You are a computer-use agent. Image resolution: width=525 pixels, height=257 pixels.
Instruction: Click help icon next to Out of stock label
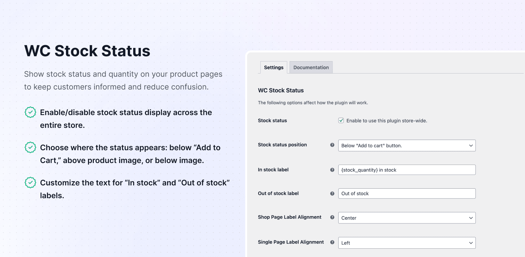(x=332, y=193)
